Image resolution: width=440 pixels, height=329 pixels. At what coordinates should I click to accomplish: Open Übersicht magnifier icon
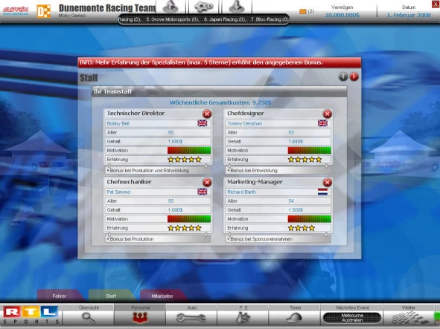pos(89,314)
